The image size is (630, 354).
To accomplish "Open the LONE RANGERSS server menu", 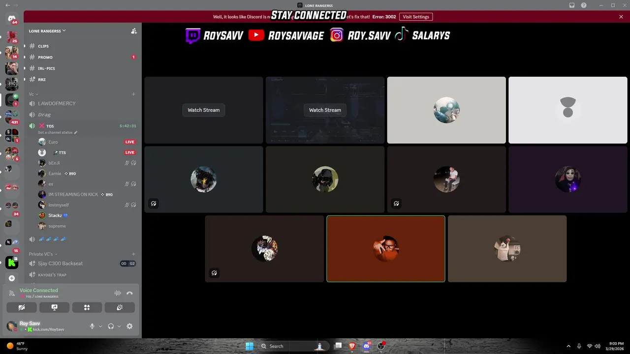I will [x=47, y=31].
